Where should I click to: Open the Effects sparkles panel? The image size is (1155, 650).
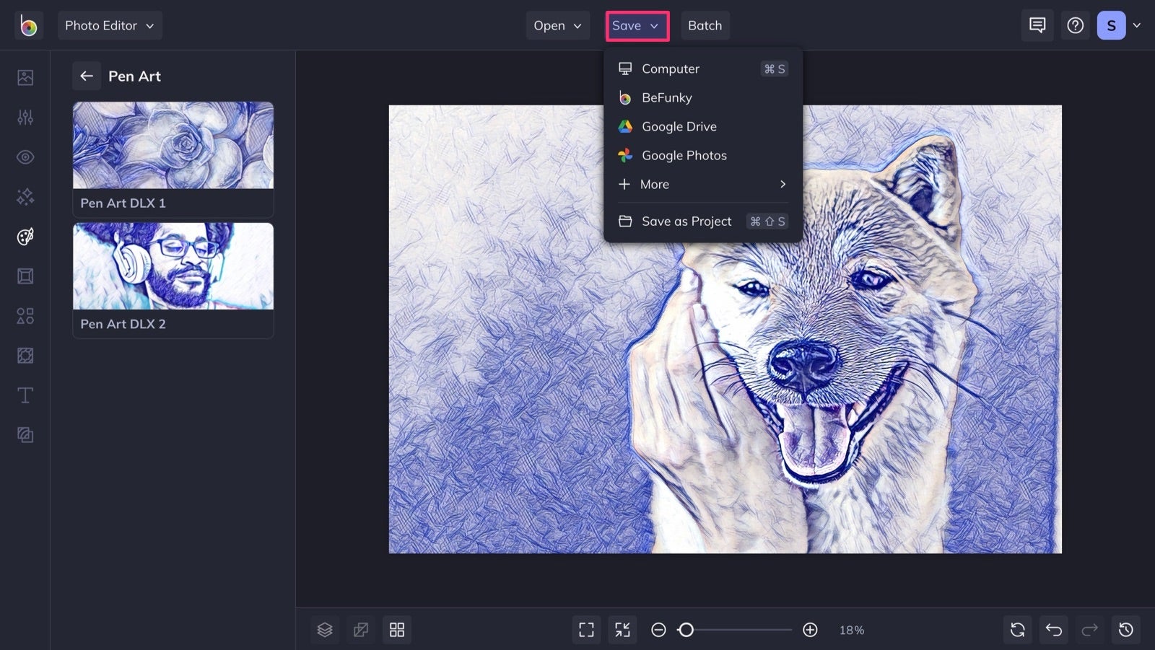(25, 196)
